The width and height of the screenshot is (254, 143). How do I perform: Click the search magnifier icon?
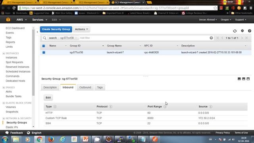coord(44,38)
